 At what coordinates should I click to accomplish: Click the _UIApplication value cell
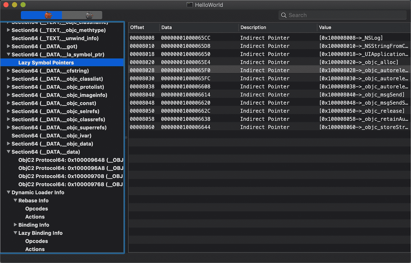point(364,54)
